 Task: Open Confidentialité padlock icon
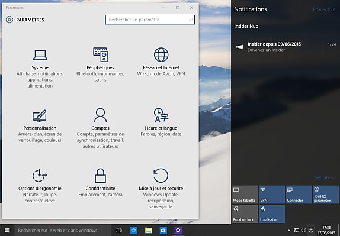100,176
